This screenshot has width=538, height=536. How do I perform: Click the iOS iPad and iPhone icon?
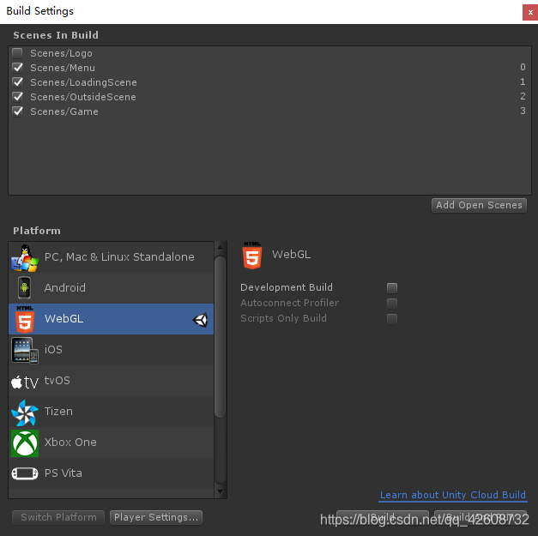tap(25, 350)
